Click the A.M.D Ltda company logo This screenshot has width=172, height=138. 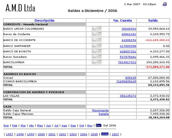tap(20, 8)
